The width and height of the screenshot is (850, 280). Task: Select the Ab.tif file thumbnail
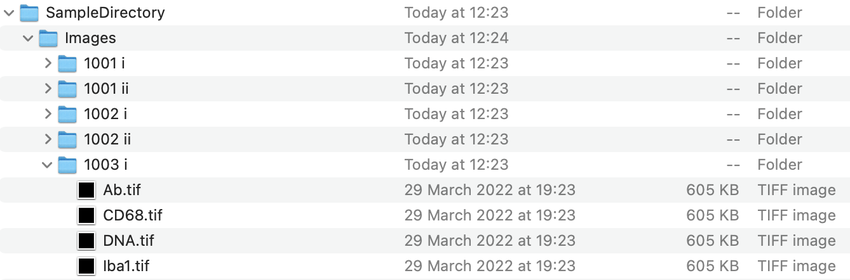pyautogui.click(x=86, y=190)
